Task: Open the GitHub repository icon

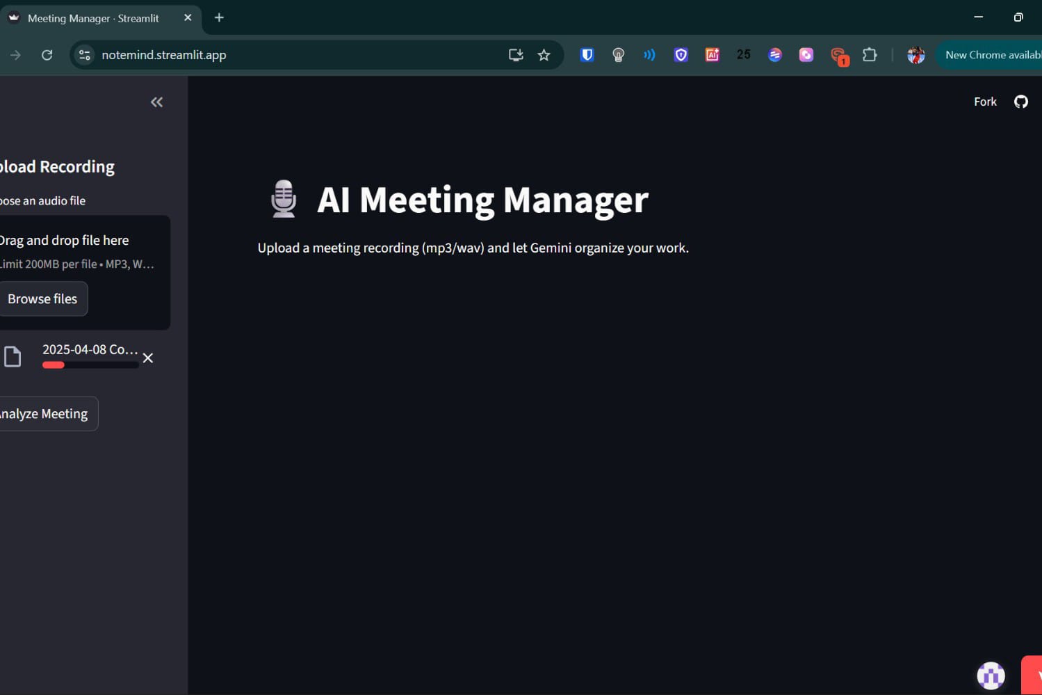Action: point(1020,102)
